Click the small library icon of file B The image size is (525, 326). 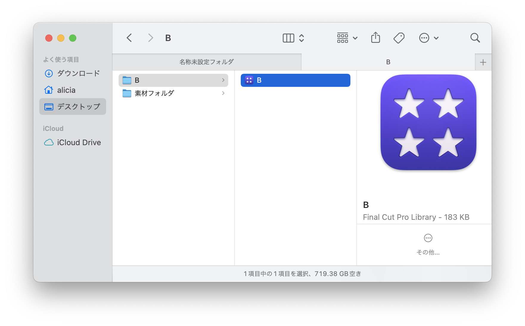[x=249, y=80]
